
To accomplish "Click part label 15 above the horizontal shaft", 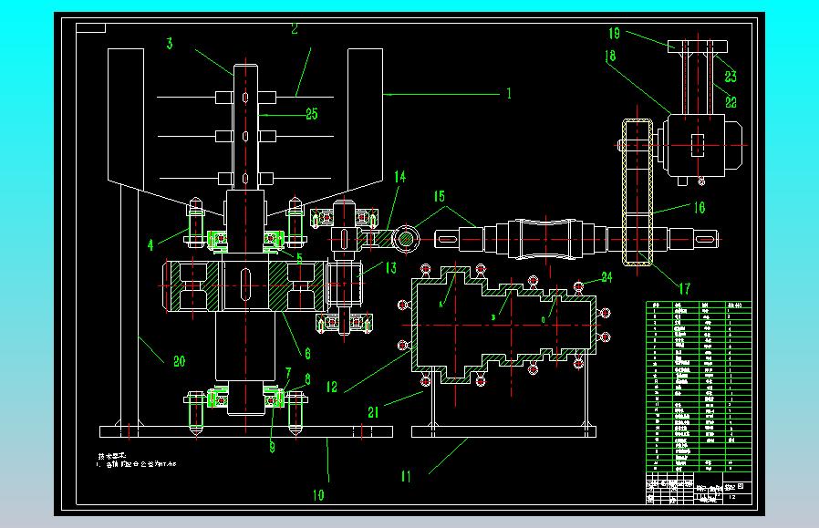I will (x=440, y=196).
